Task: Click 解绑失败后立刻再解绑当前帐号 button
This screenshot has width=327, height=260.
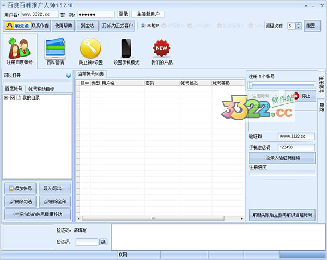Action: click(x=282, y=215)
